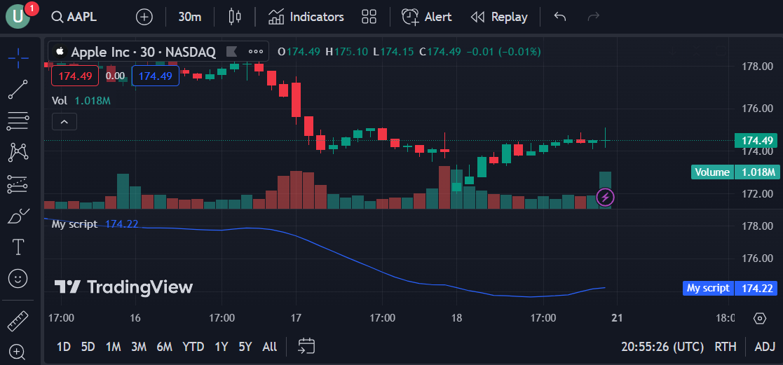This screenshot has width=783, height=365.
Task: Click the Vol indicator legend label
Action: point(60,100)
